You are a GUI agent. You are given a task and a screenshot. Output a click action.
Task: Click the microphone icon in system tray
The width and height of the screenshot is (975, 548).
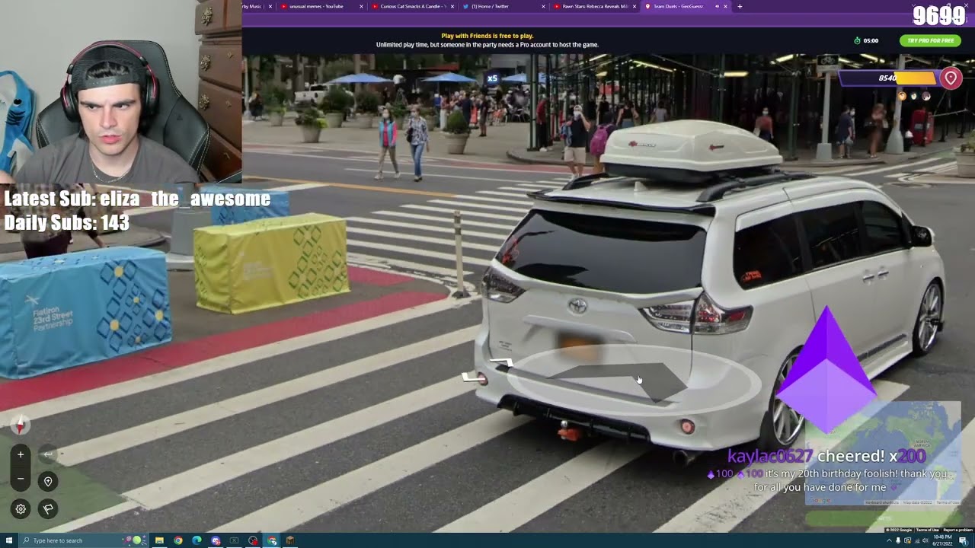click(x=898, y=540)
